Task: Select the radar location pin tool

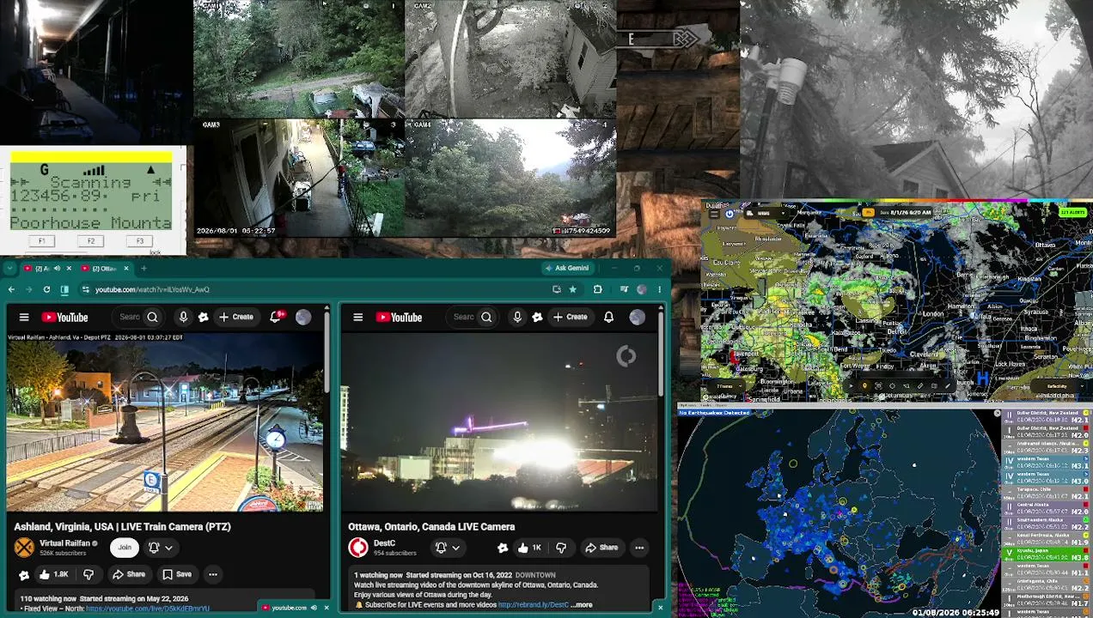Action: [864, 386]
